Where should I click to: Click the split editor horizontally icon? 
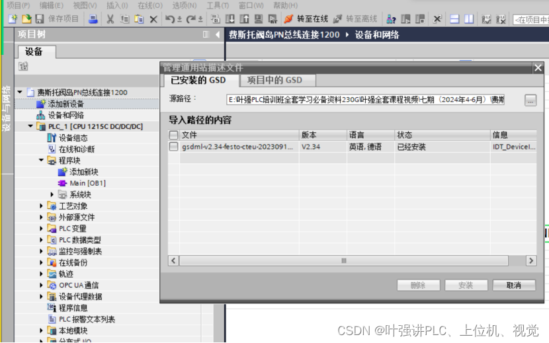click(454, 19)
